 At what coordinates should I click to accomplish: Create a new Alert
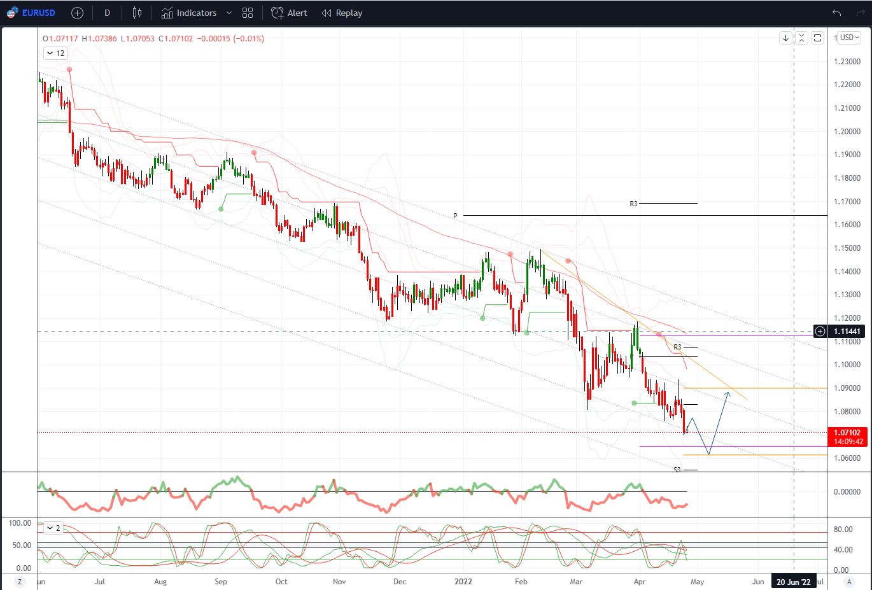289,13
